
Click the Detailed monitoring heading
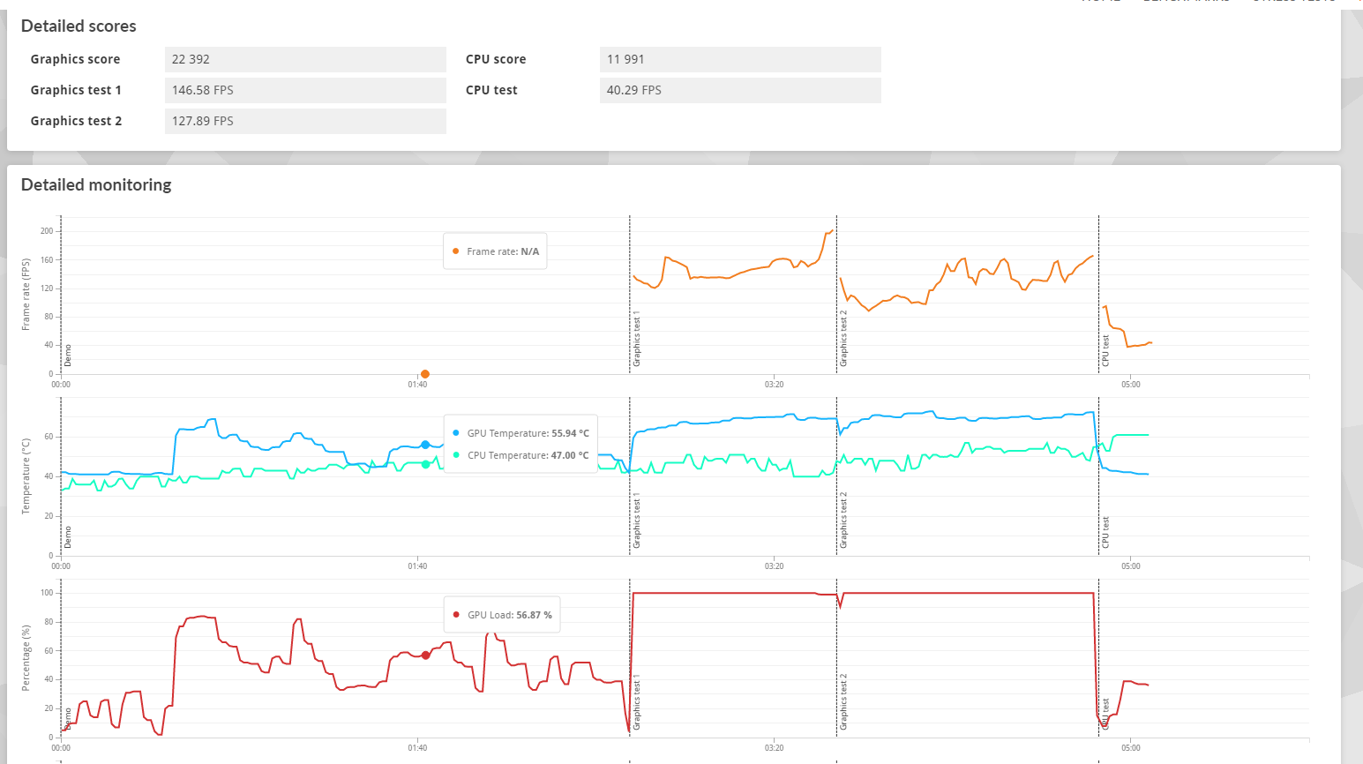[96, 185]
